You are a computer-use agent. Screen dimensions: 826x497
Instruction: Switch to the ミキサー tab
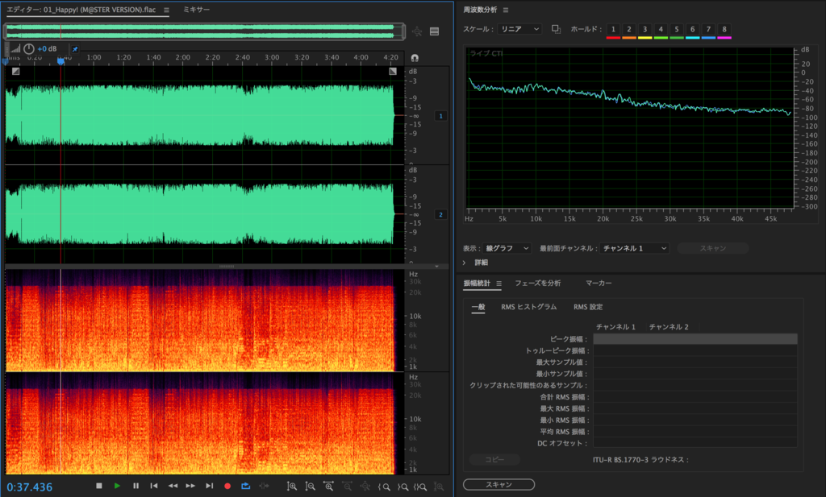coord(197,10)
